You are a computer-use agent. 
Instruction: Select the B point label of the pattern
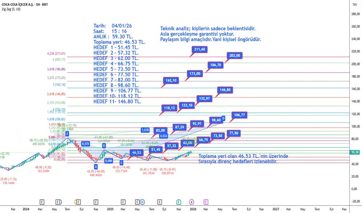coord(104,146)
